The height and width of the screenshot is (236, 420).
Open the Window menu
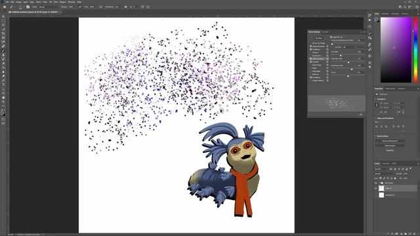pos(72,2)
